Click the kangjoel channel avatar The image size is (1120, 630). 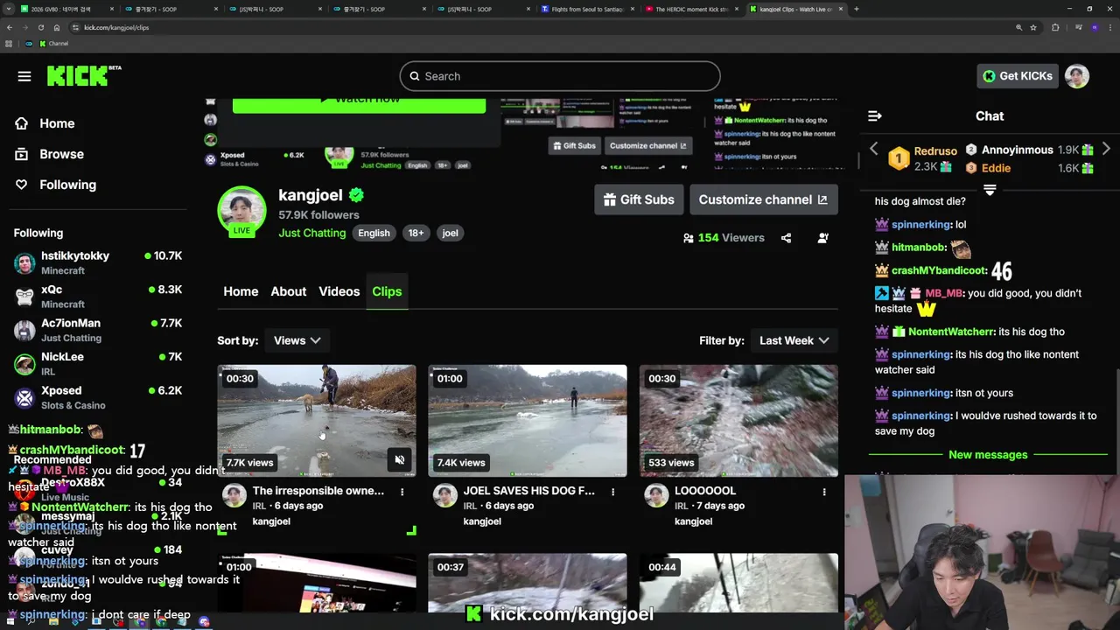click(241, 211)
